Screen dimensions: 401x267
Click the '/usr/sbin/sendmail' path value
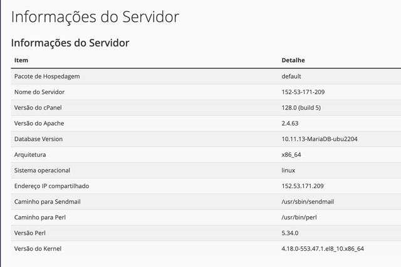[x=308, y=202]
